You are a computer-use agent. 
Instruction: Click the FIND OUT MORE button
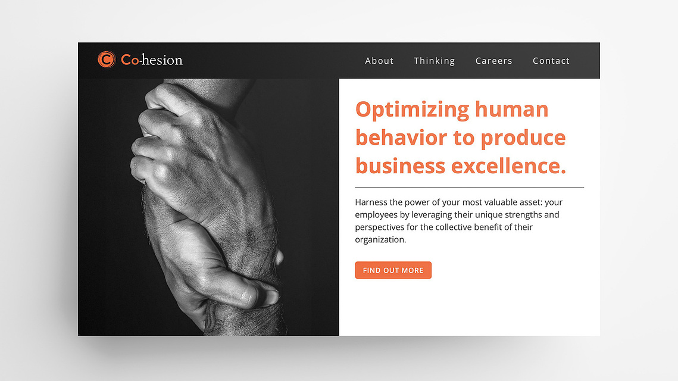pyautogui.click(x=393, y=270)
